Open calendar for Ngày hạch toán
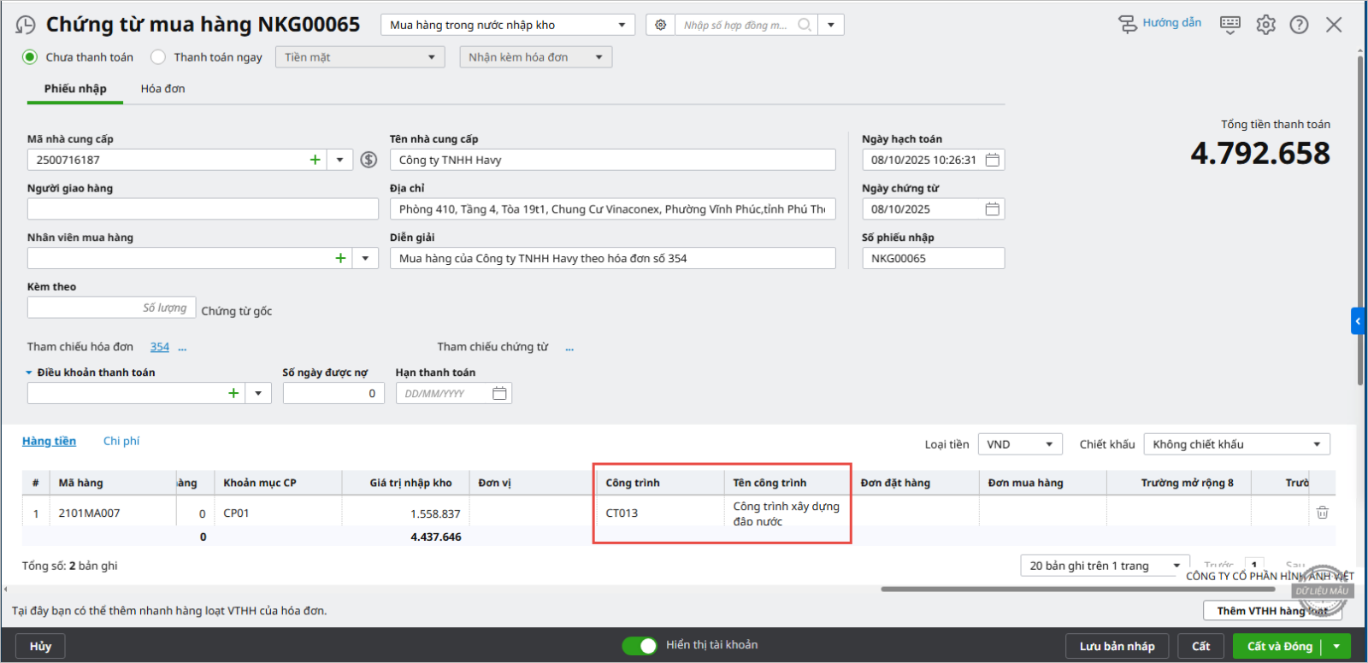Screen dimensions: 1368x663 [992, 160]
